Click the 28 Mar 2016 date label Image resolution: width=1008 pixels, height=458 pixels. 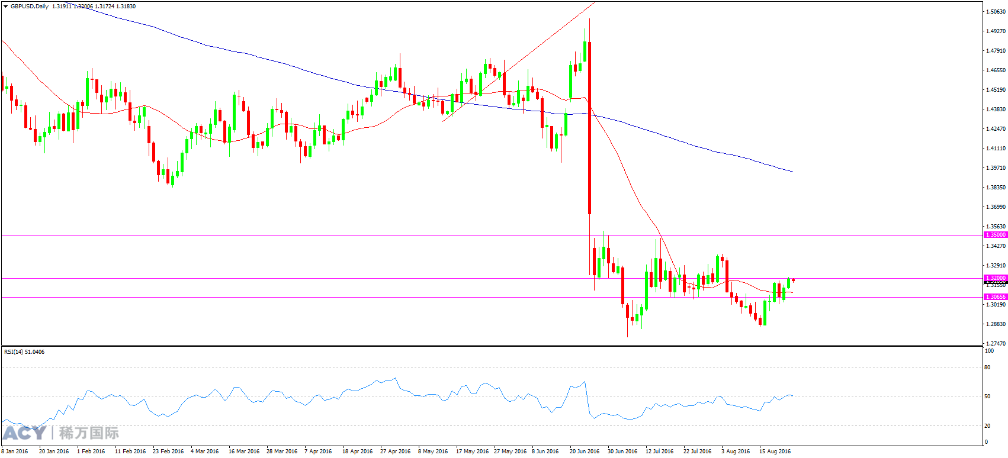click(282, 451)
